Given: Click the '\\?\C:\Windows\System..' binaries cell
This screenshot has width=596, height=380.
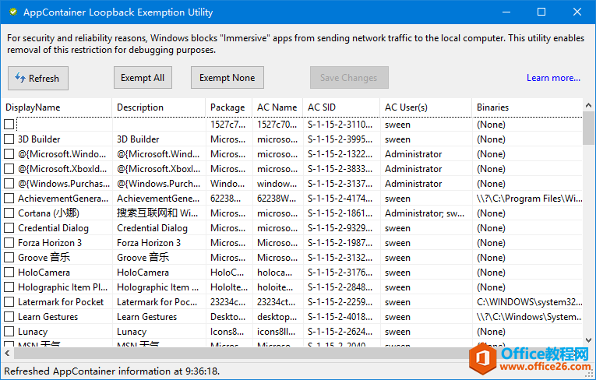Looking at the screenshot, I should (528, 317).
